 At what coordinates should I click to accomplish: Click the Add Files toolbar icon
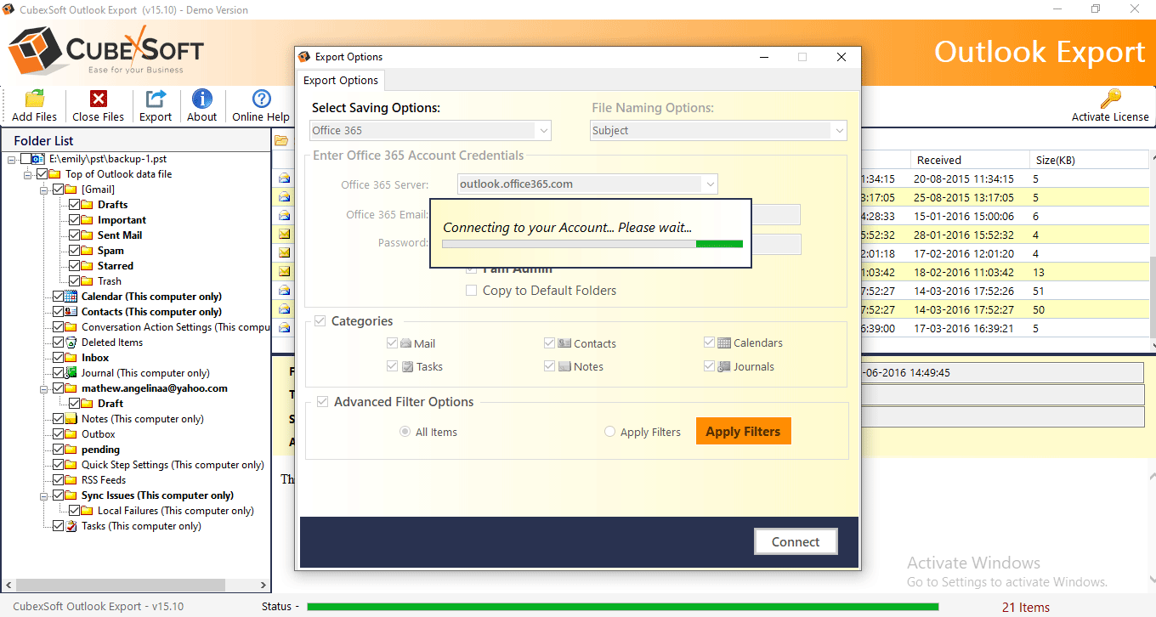click(35, 99)
